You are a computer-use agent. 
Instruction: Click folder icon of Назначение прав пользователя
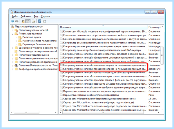[20, 41]
